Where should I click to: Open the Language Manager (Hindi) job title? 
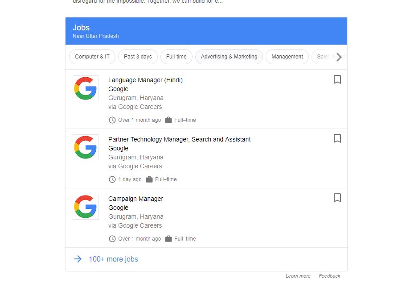pyautogui.click(x=145, y=80)
